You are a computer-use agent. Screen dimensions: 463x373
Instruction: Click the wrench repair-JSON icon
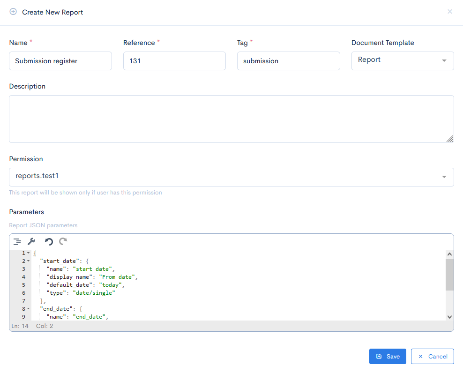(x=31, y=241)
